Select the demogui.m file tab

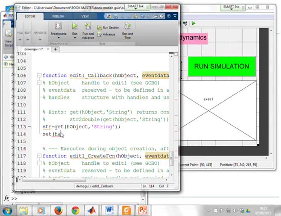click(33, 49)
